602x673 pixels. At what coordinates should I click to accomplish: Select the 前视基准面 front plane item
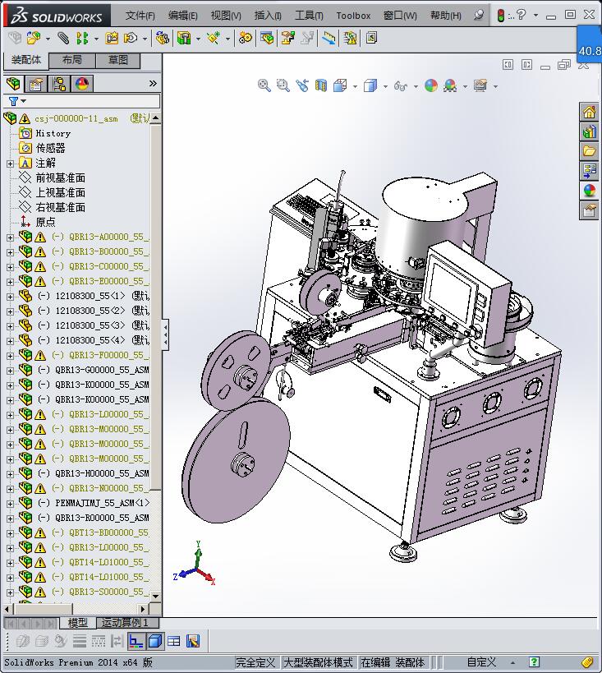coord(60,177)
